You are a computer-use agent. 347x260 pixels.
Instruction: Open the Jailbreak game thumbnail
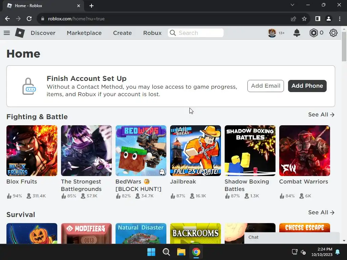(x=196, y=151)
